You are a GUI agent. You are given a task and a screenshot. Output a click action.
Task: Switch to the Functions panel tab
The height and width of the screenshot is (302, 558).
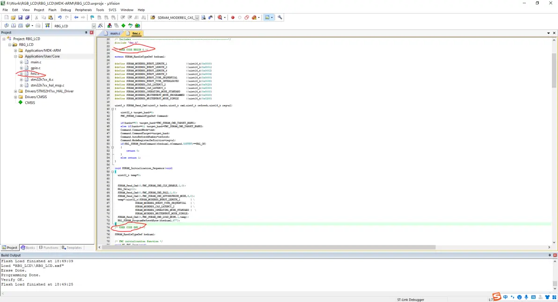coord(49,248)
